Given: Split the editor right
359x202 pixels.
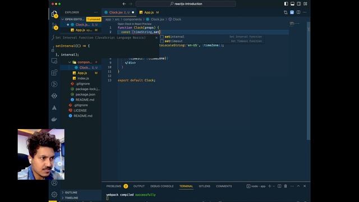Looking at the screenshot, I should click(x=298, y=12).
